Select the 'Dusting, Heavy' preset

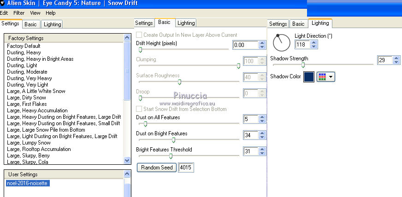(24, 52)
